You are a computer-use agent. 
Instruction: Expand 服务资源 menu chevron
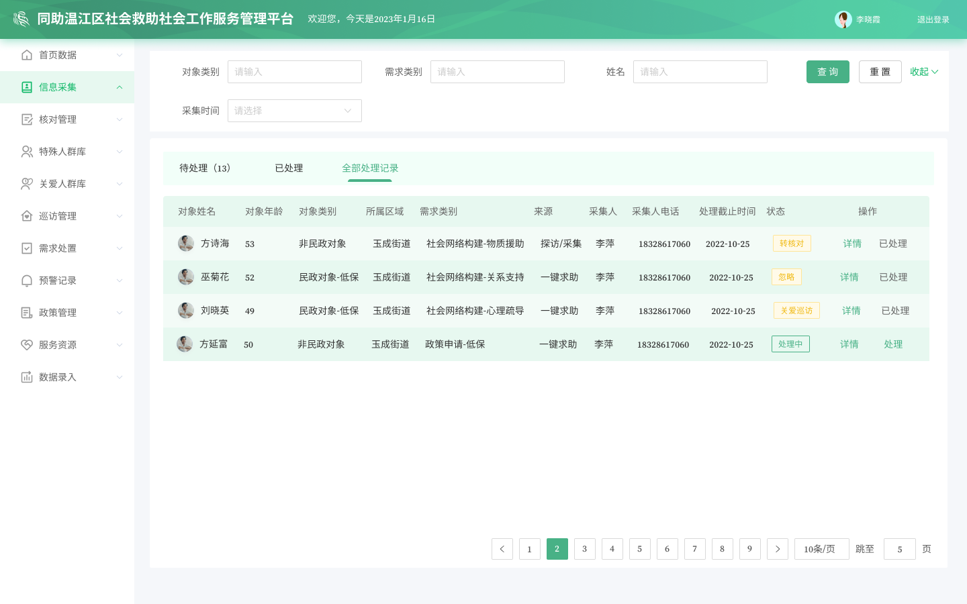(120, 345)
